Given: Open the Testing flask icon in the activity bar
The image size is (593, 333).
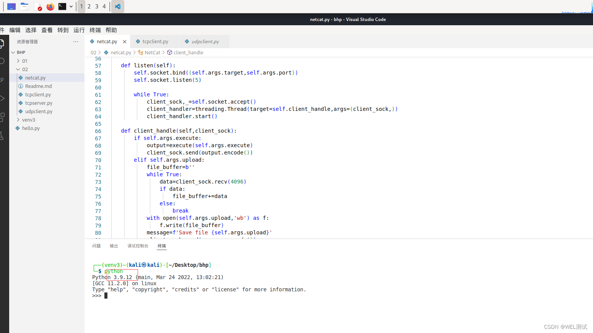Looking at the screenshot, I should point(2,136).
